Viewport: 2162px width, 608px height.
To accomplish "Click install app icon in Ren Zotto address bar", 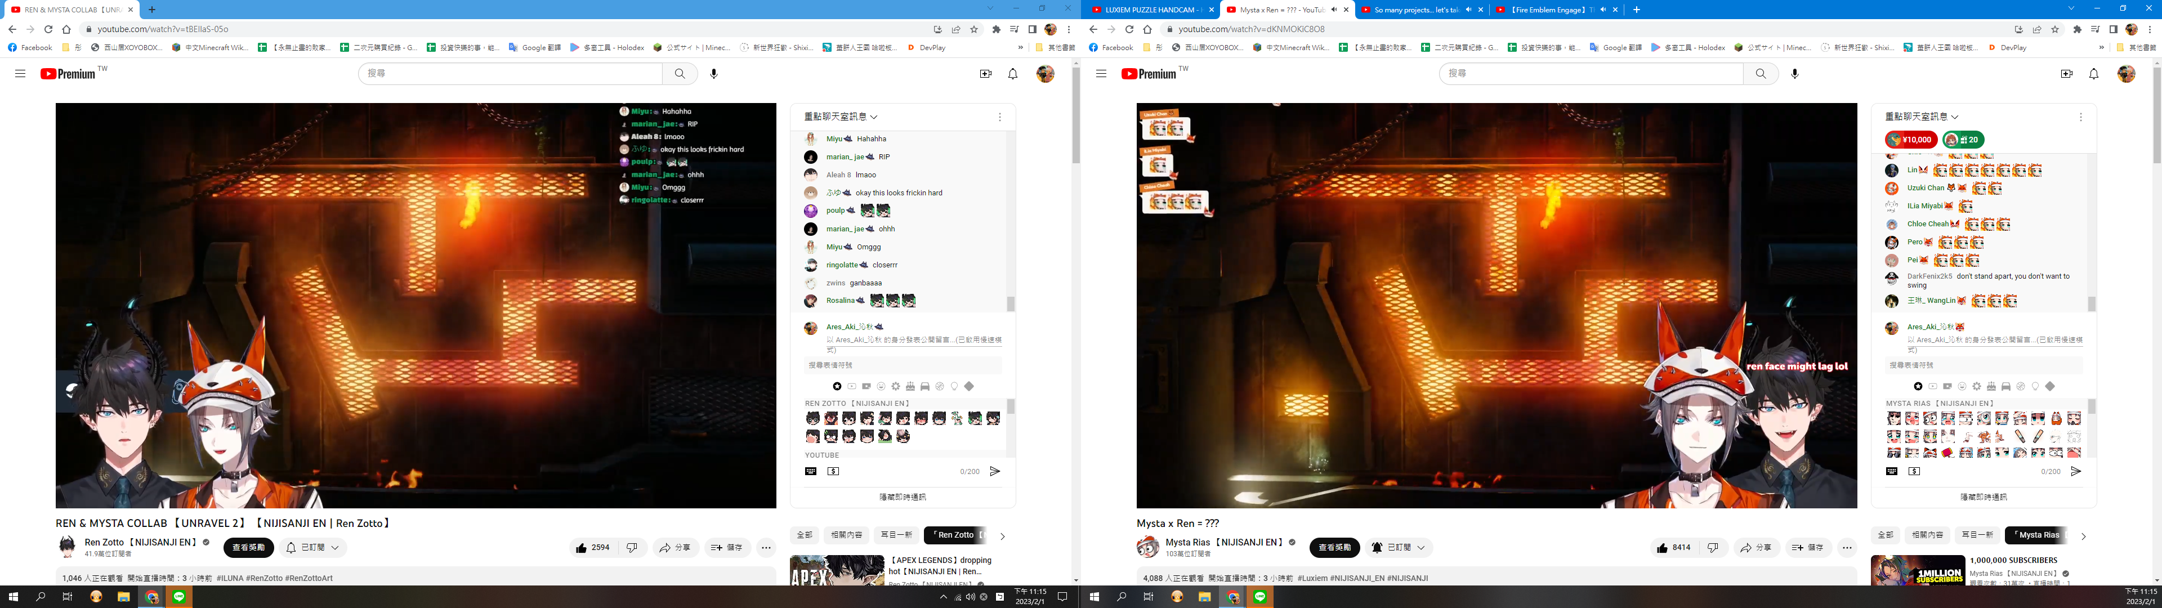I will tap(937, 29).
